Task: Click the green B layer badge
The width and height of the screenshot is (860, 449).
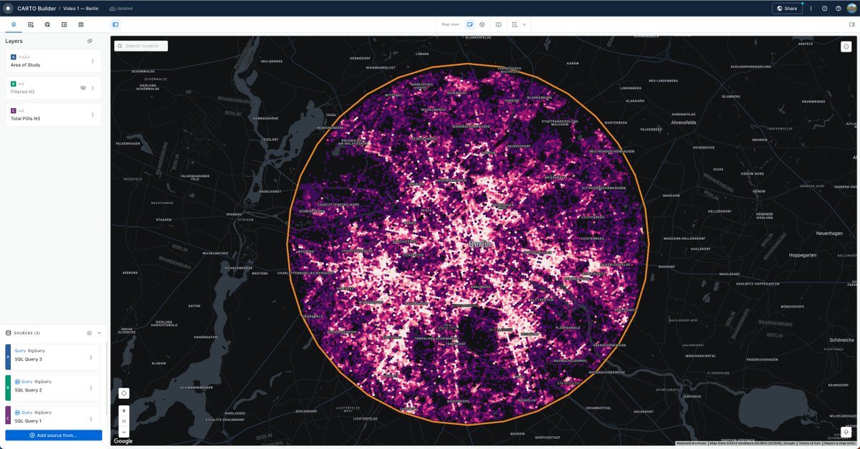Action: tap(14, 84)
